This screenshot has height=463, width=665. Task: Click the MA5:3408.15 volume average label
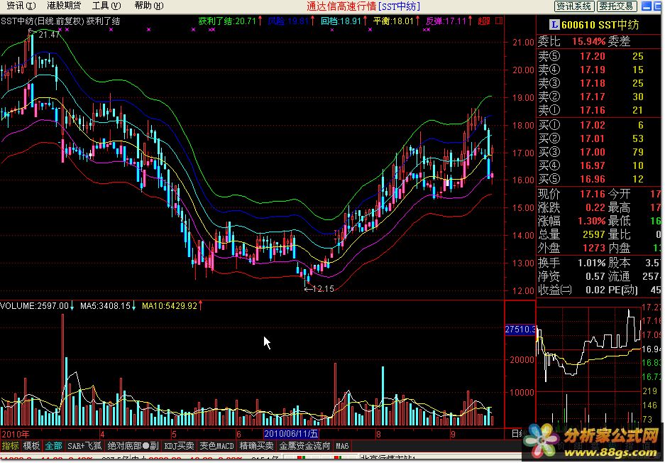(105, 305)
